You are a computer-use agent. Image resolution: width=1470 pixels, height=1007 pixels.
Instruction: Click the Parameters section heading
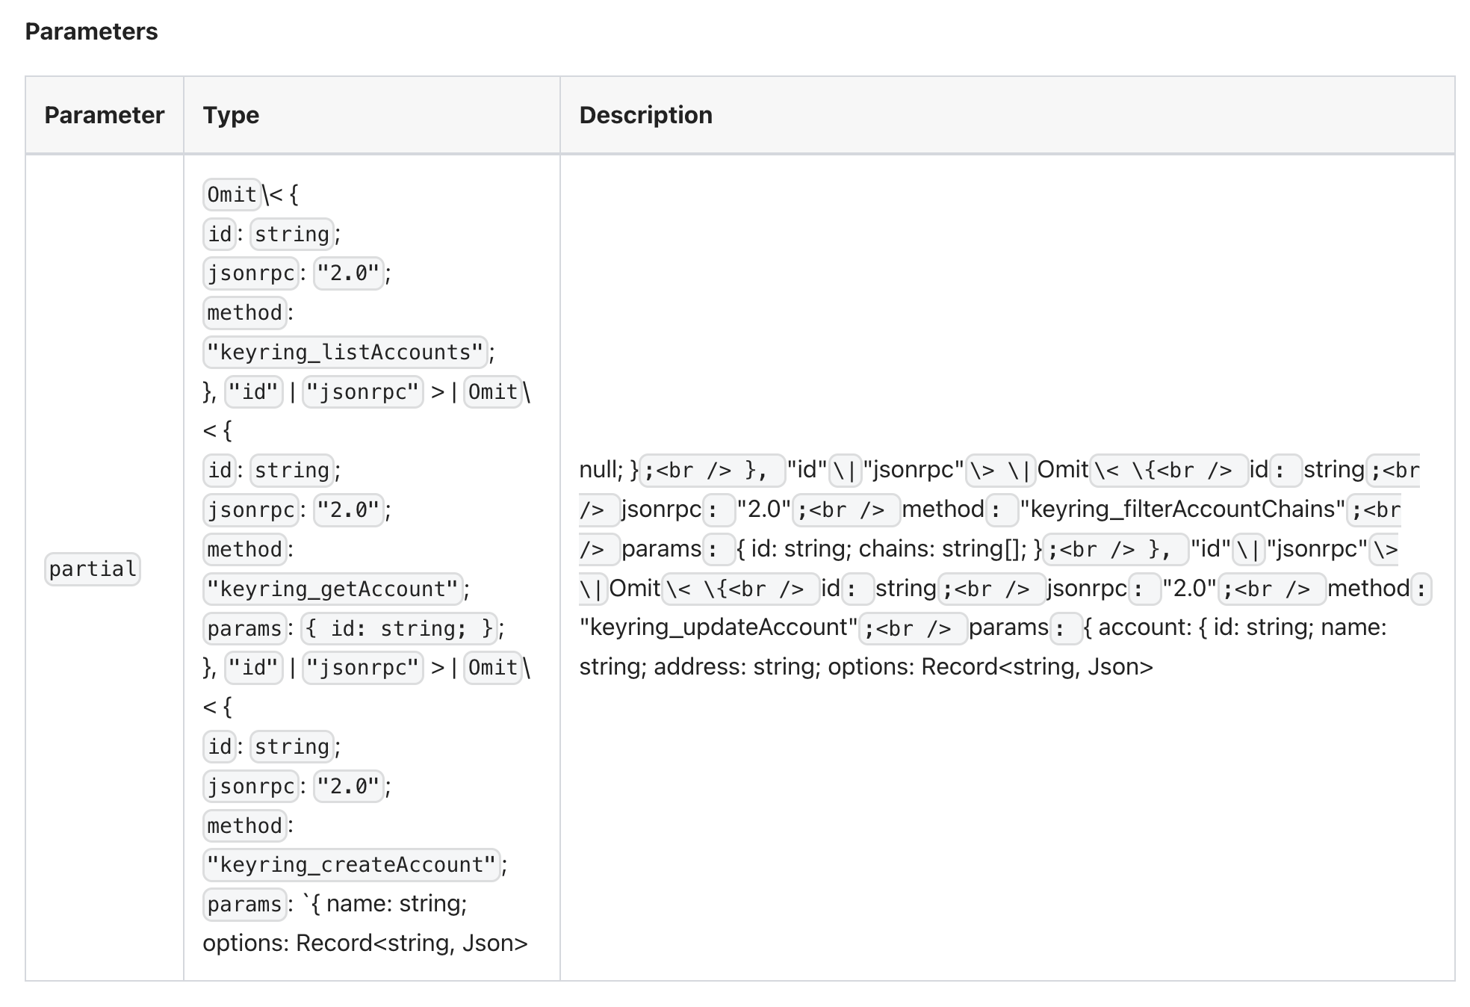91,31
